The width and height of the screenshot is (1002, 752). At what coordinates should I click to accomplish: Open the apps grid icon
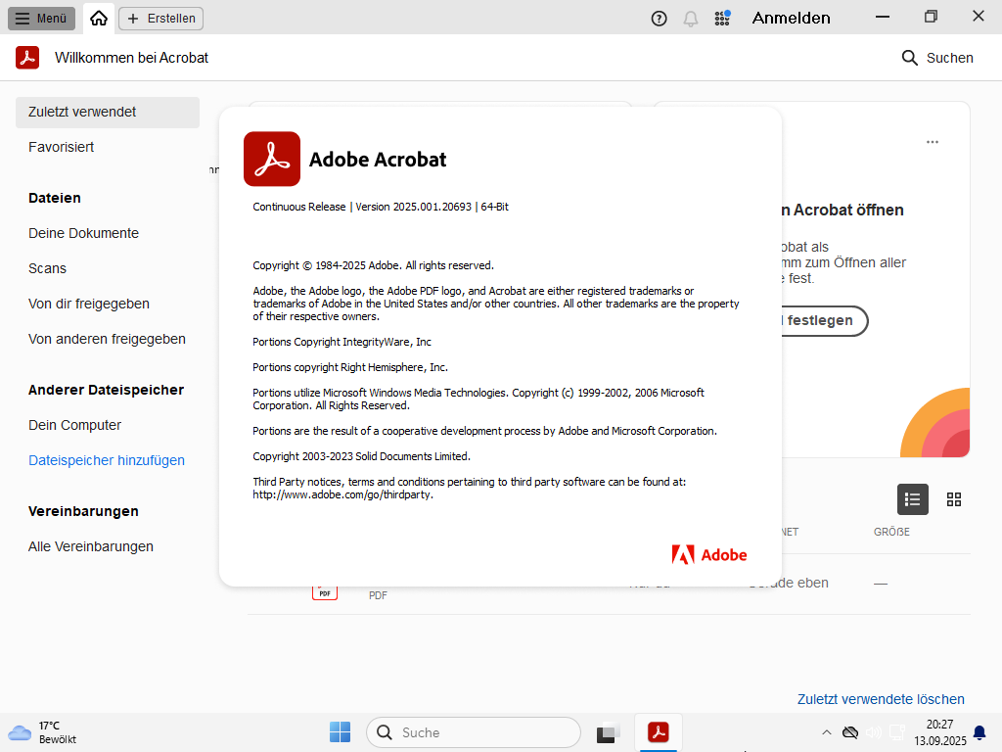tap(723, 18)
